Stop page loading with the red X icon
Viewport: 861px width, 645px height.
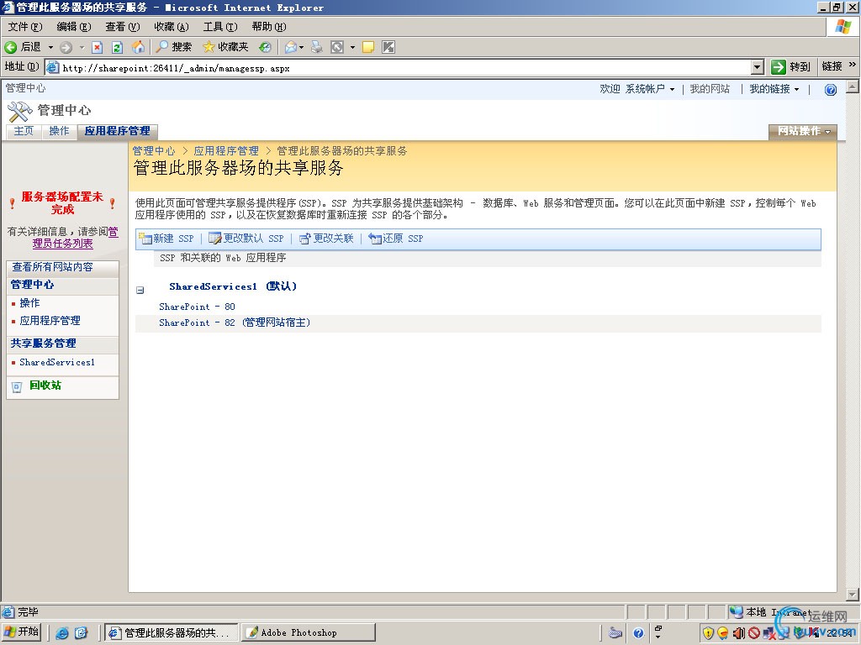[98, 47]
